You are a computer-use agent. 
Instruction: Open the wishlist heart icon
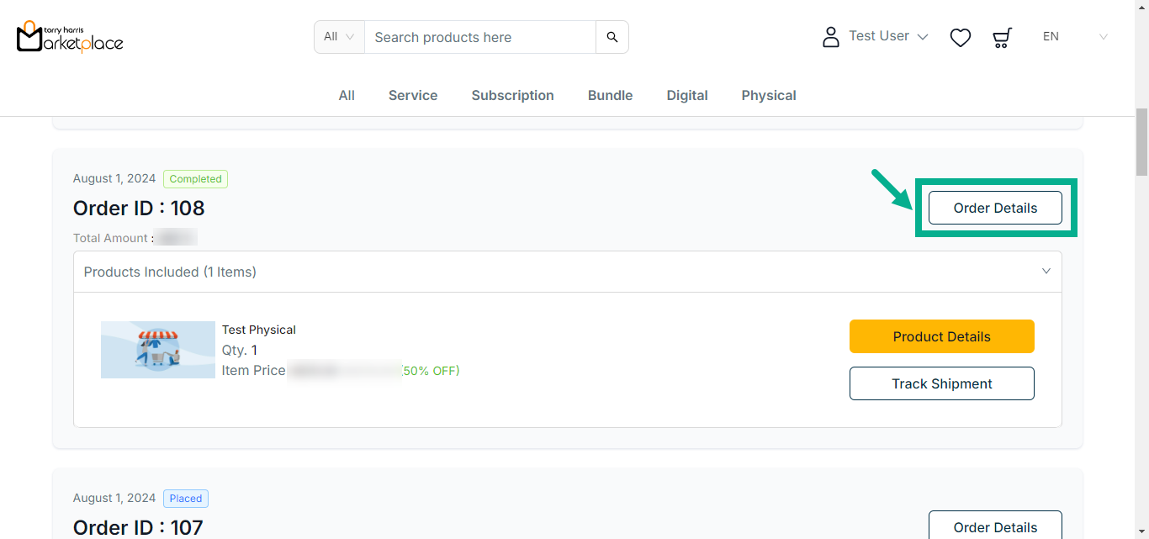tap(961, 37)
